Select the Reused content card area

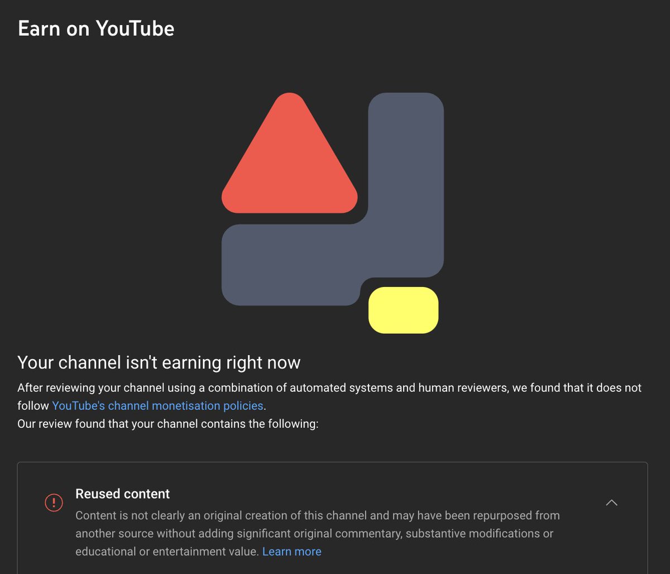[x=335, y=519]
